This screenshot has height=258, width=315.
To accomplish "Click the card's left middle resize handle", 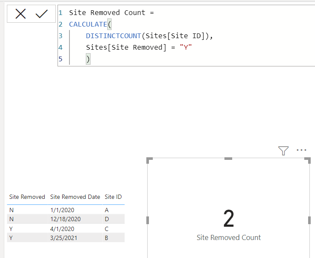I will click(x=148, y=220).
